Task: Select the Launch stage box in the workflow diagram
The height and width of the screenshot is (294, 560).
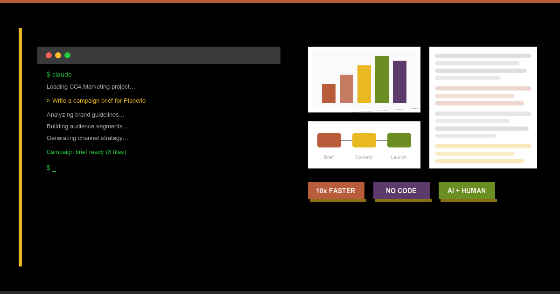Action: (x=399, y=140)
